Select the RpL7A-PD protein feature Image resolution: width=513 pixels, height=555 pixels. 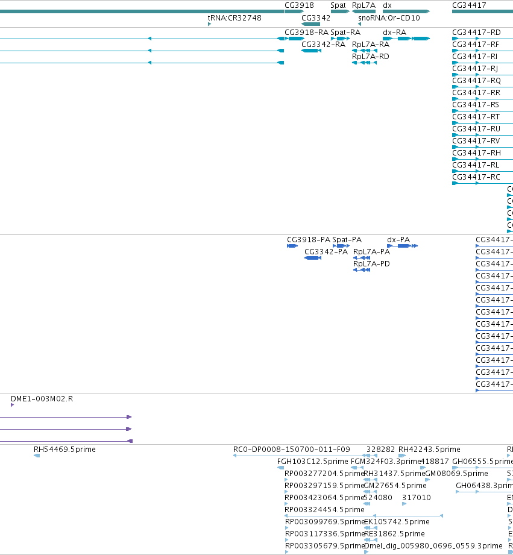(x=362, y=270)
